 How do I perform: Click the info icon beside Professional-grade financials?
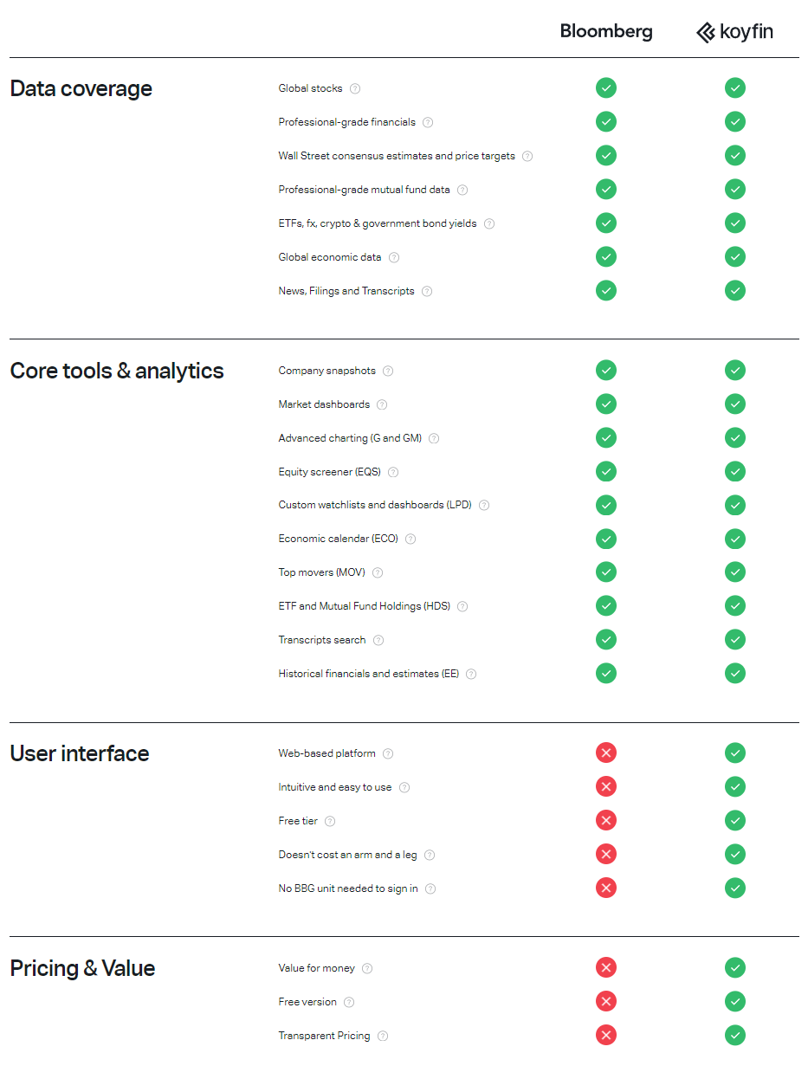click(x=428, y=122)
